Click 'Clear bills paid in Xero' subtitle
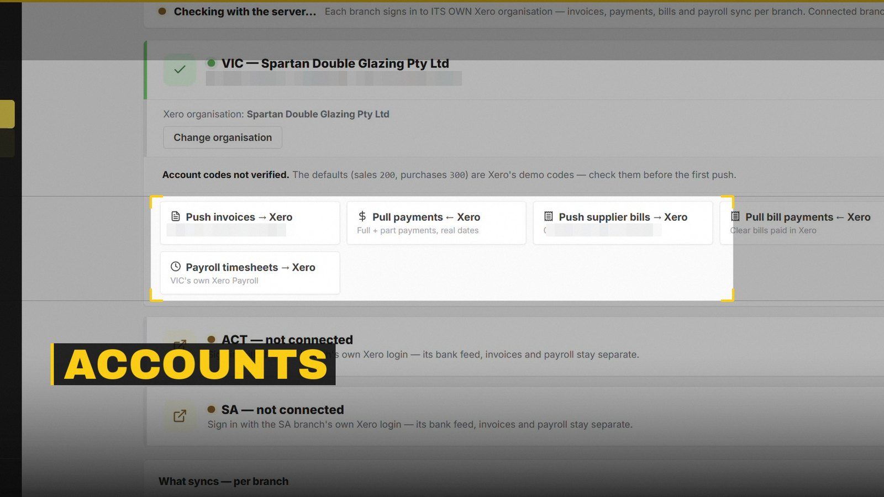The image size is (884, 497). pyautogui.click(x=773, y=230)
